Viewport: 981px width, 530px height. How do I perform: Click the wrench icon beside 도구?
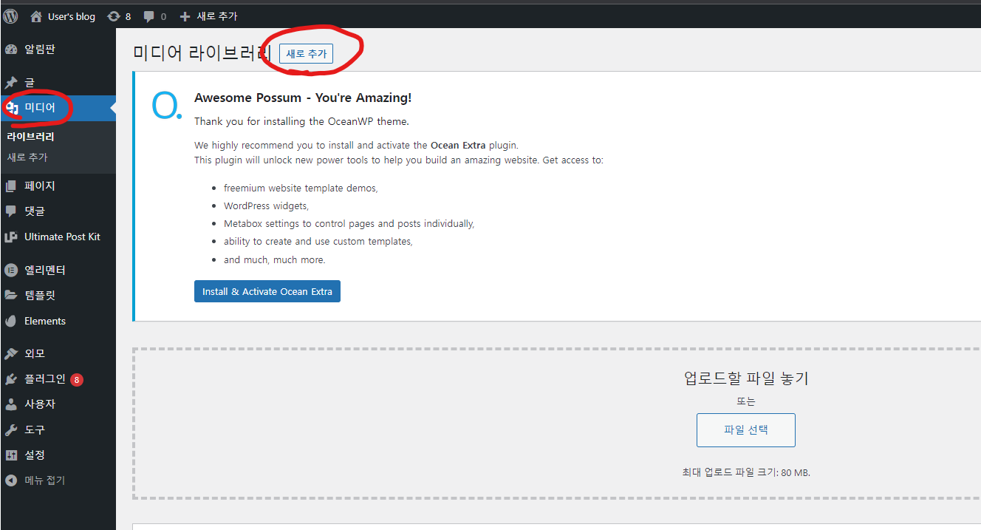(11, 430)
